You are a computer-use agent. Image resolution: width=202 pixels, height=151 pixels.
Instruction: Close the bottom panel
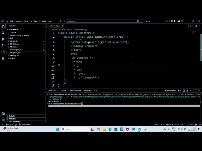[199, 90]
